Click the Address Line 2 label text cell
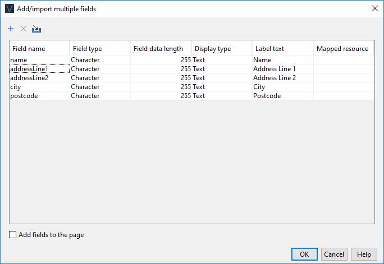Screen dimensions: 384x264 tap(282, 78)
